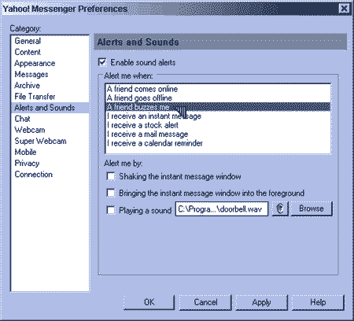Open the Connection category
354x321 pixels.
coord(33,175)
